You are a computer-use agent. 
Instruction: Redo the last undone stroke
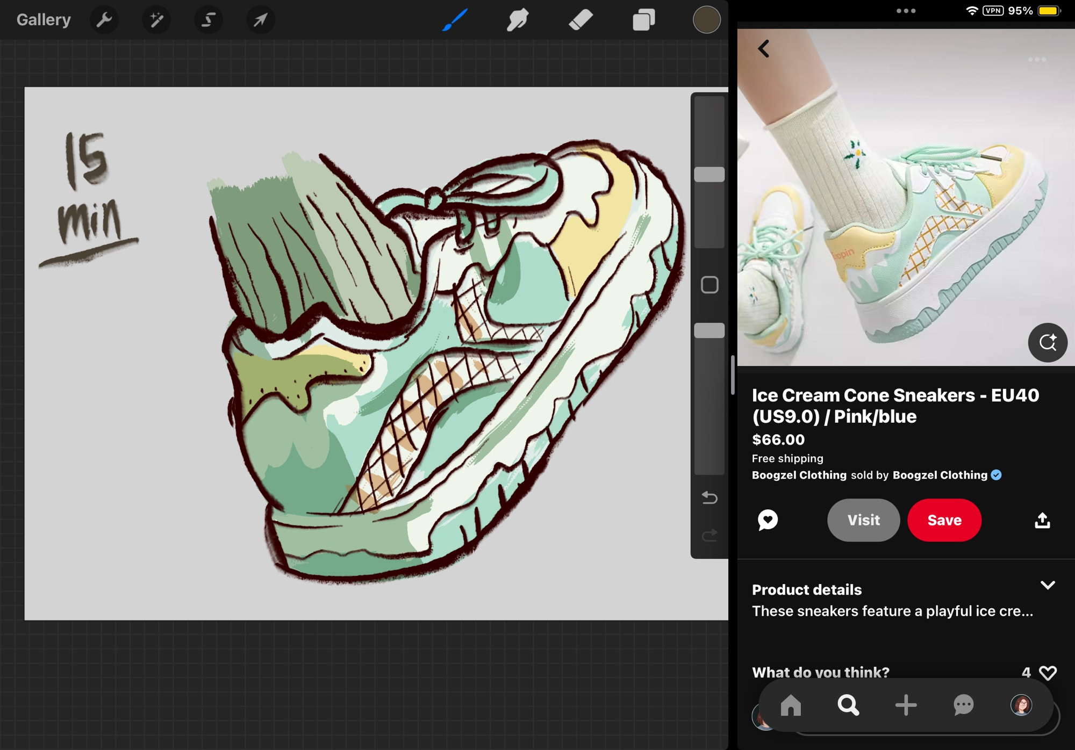pyautogui.click(x=709, y=535)
